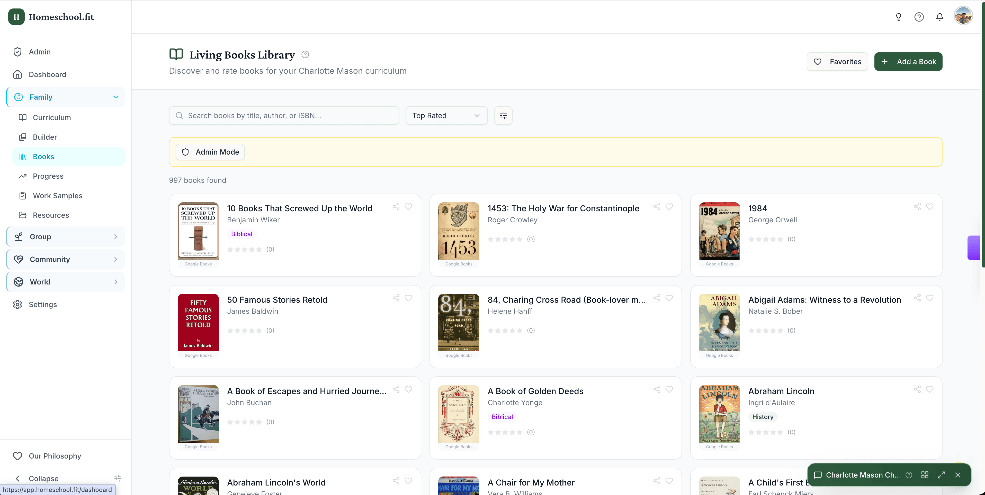Image resolution: width=985 pixels, height=495 pixels.
Task: Share the 1984 book
Action: coord(917,206)
